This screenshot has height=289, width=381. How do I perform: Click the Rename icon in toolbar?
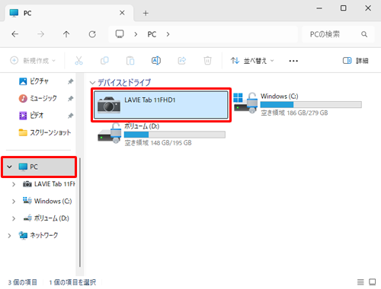[156, 61]
